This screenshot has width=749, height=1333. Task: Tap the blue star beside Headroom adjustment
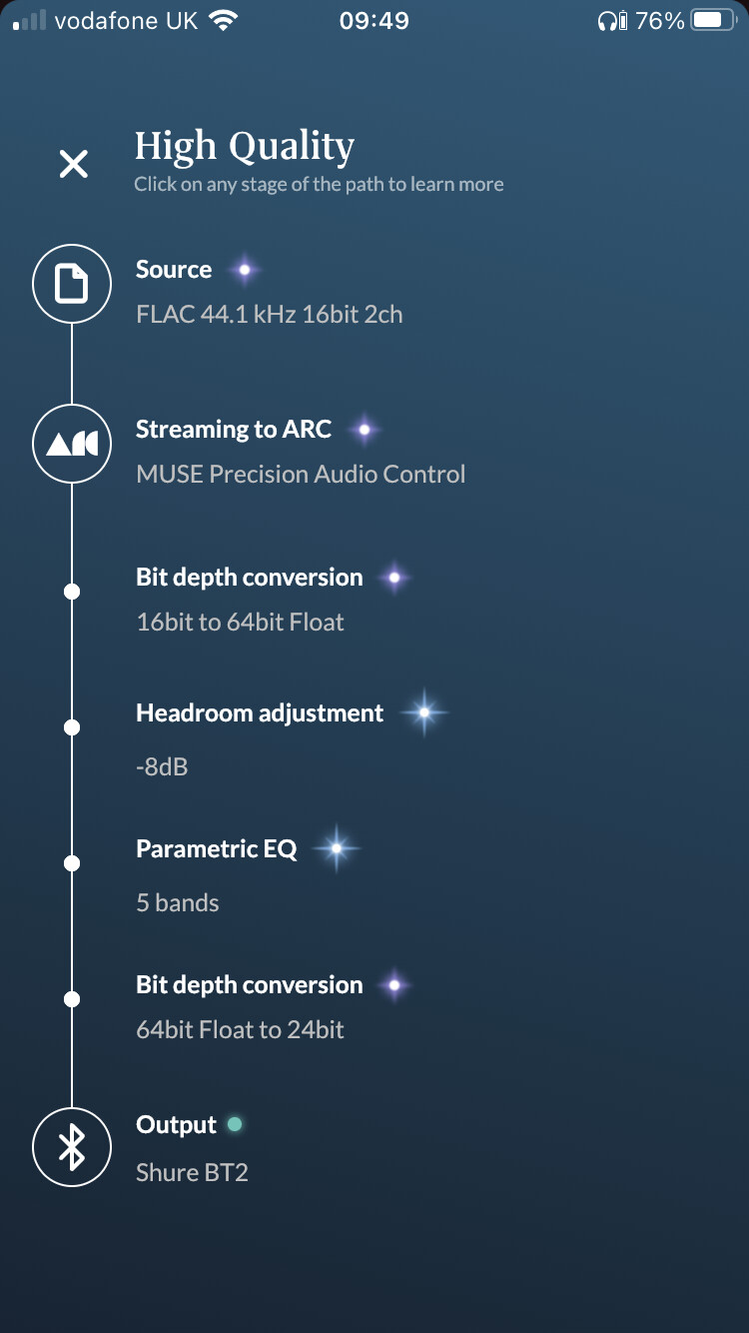[424, 712]
